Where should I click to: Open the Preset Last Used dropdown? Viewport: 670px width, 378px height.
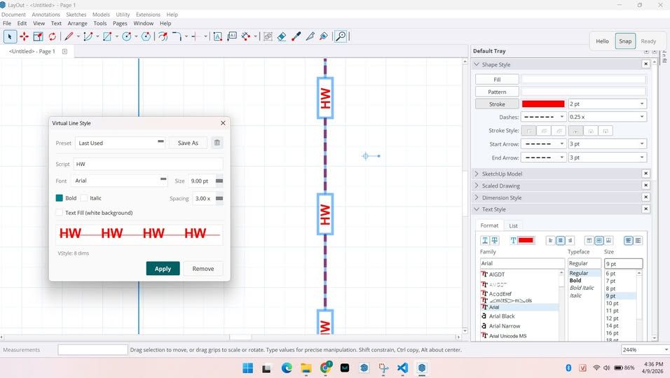[120, 143]
